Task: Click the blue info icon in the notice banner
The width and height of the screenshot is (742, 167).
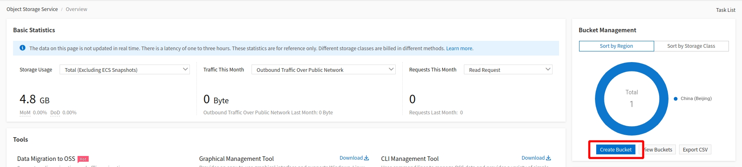Action: coord(22,48)
